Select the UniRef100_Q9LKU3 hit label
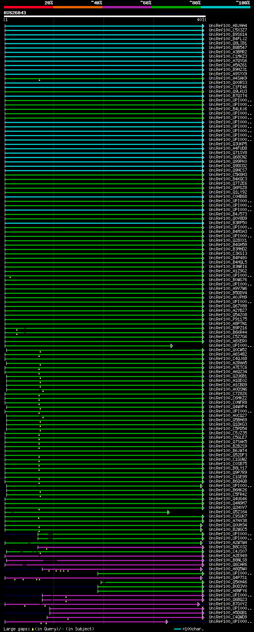 click(228, 92)
